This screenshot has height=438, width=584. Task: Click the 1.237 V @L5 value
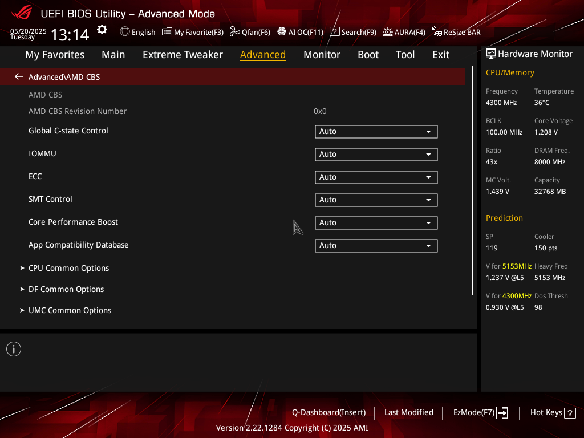point(505,278)
